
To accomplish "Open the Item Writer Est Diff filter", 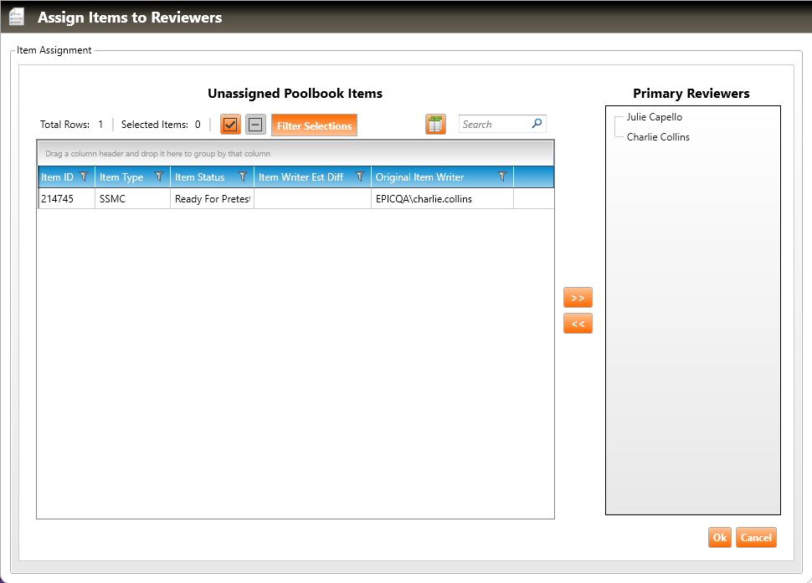I will (x=360, y=176).
